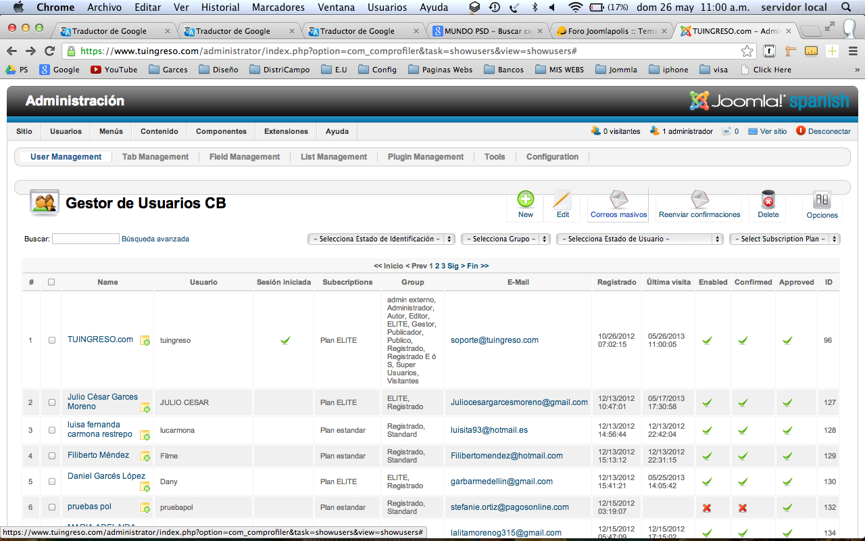Click Búsqueda avanzada link
This screenshot has width=865, height=541.
pyautogui.click(x=155, y=239)
